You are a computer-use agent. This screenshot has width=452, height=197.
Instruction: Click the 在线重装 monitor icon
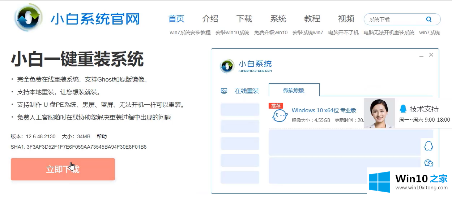pyautogui.click(x=224, y=91)
